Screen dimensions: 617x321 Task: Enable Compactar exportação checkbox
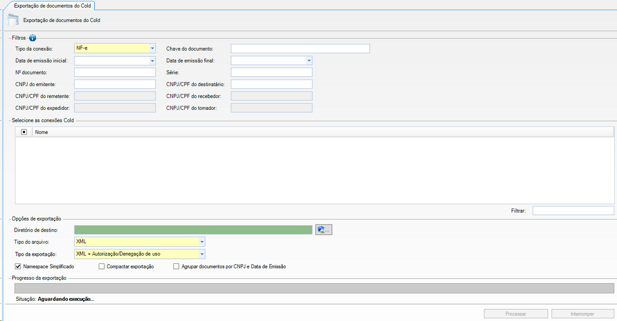tap(101, 267)
